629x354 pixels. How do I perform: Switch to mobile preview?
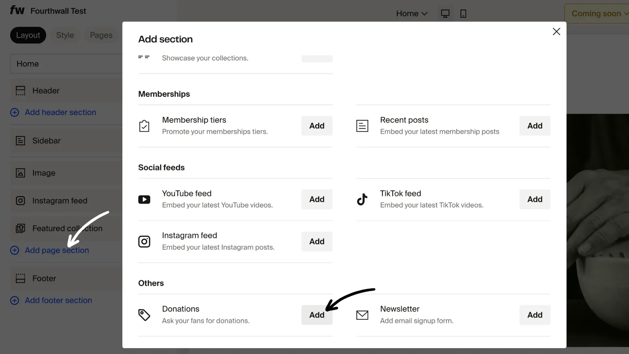tap(463, 13)
